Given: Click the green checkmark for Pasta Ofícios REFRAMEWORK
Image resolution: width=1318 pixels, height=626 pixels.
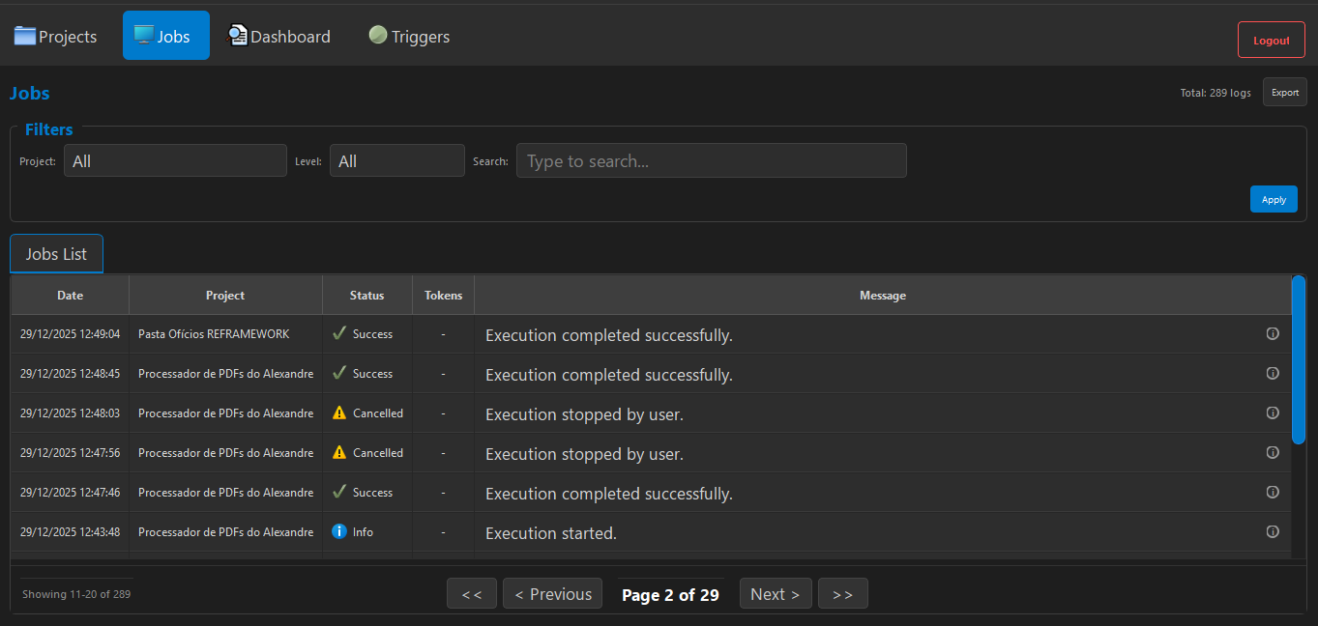Looking at the screenshot, I should click(338, 333).
